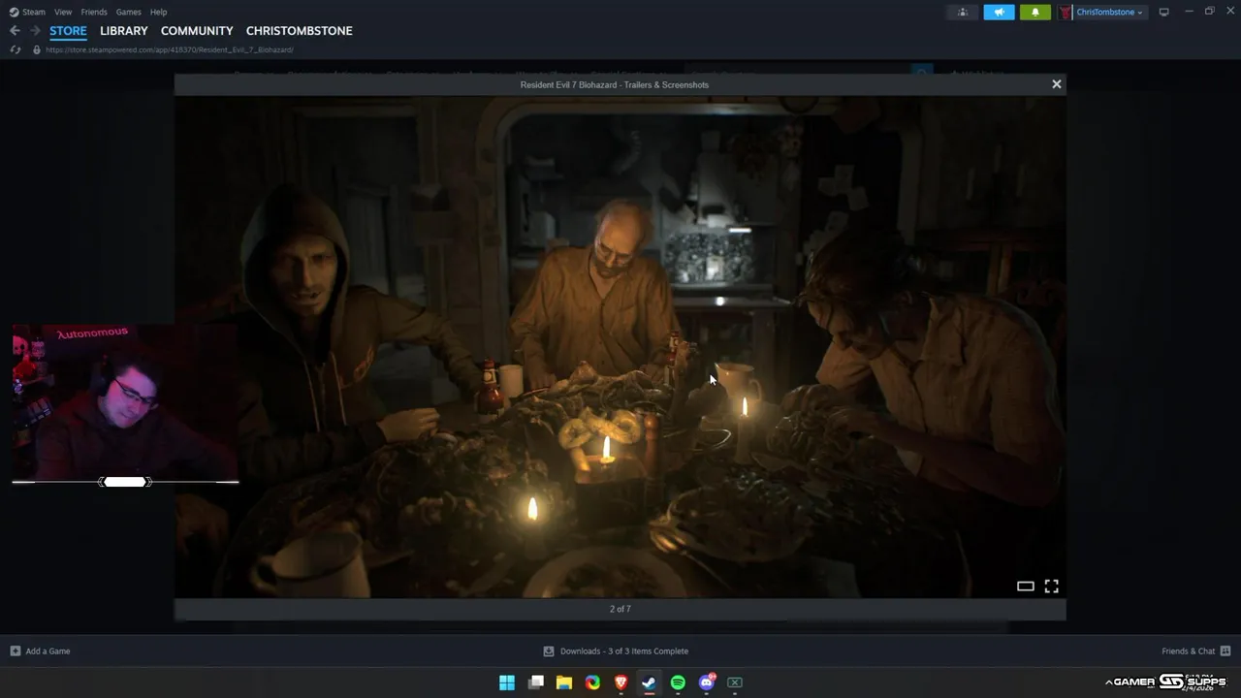Open Discord from the taskbar
The height and width of the screenshot is (698, 1241).
click(707, 682)
